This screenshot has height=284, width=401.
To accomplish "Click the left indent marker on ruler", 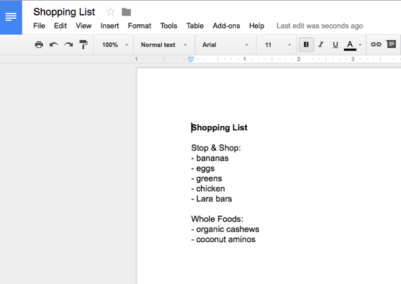I will [x=191, y=59].
